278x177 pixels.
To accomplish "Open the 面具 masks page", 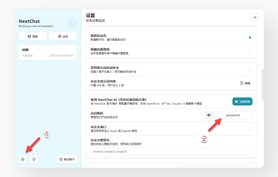I will click(33, 36).
